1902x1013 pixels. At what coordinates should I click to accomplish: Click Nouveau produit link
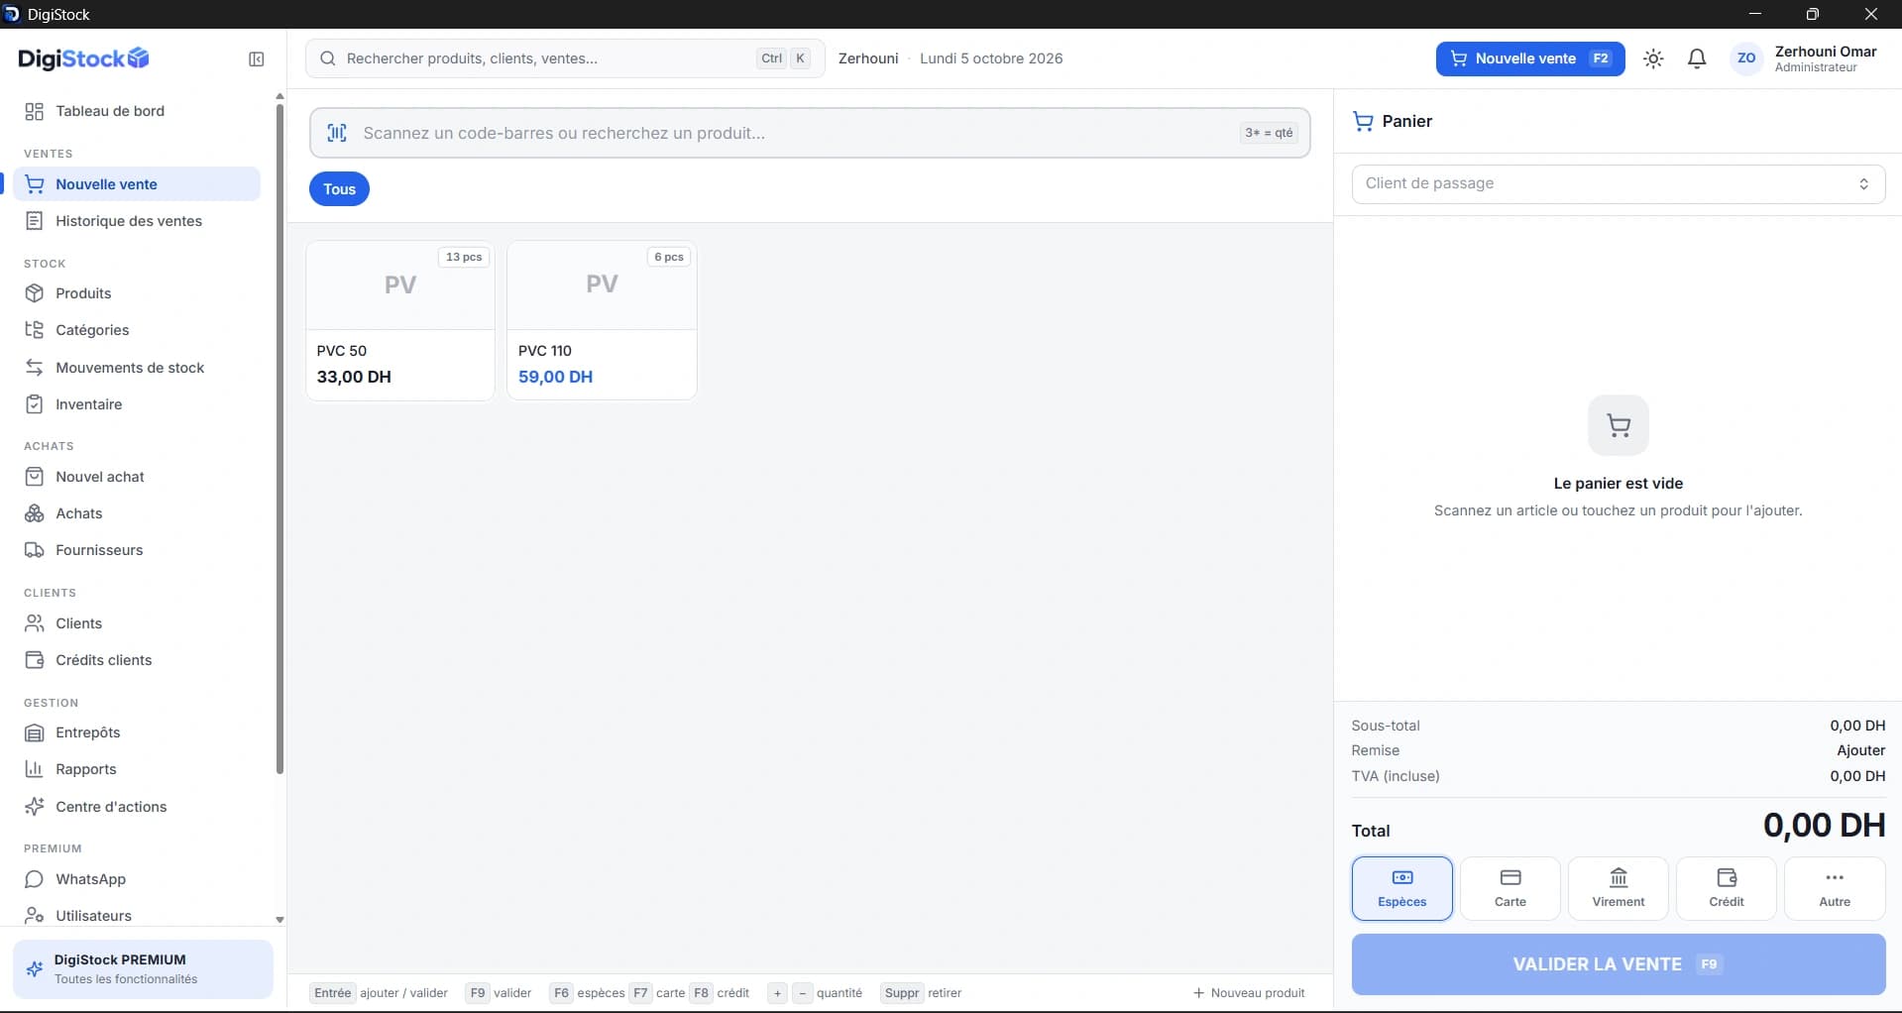coord(1249,993)
